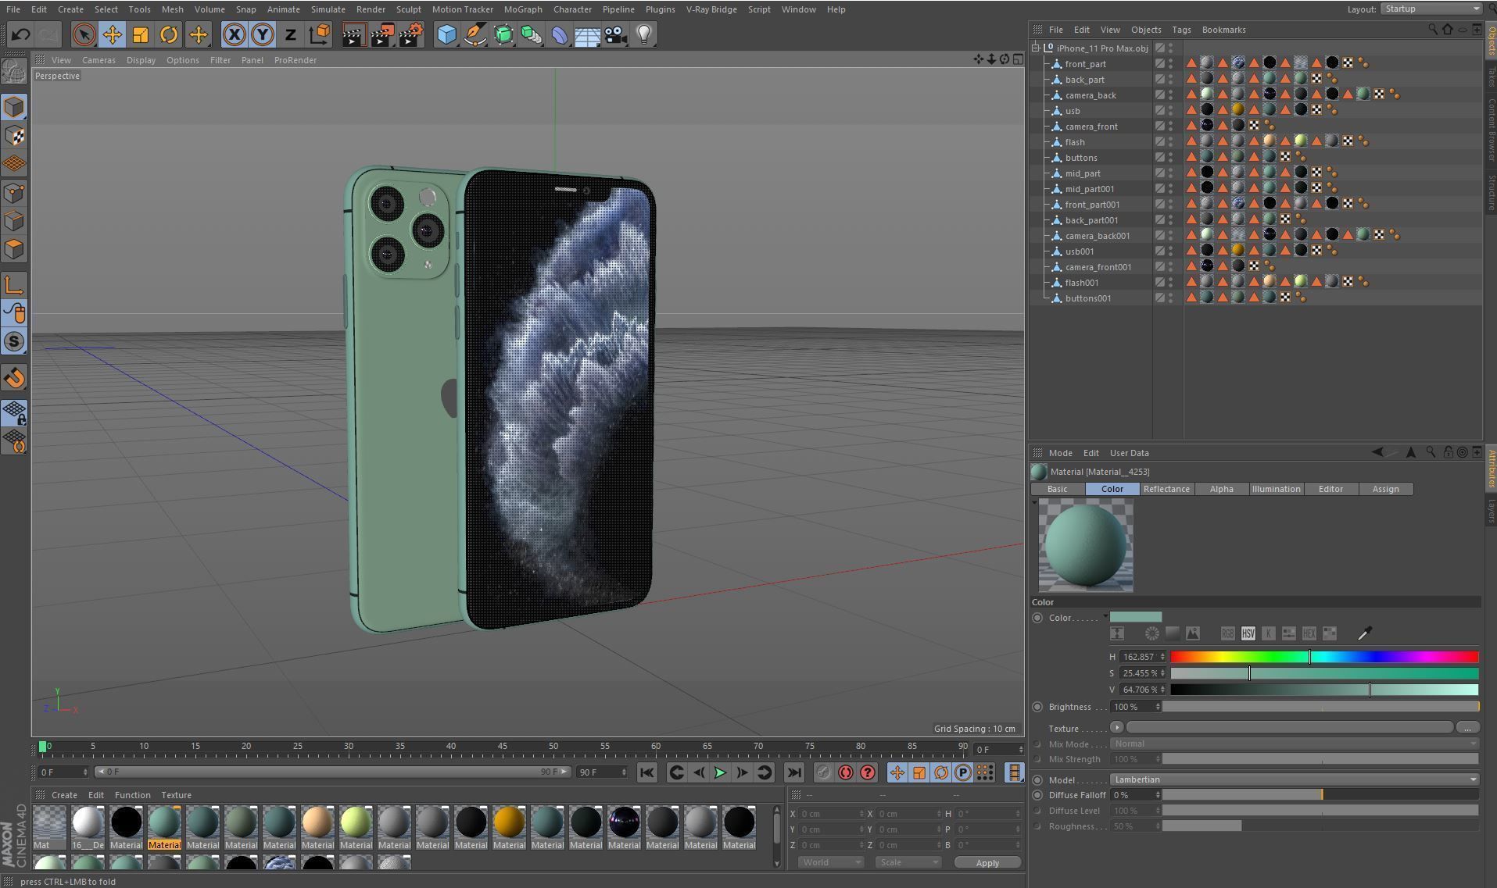Switch to the Illumination tab
The image size is (1497, 888).
point(1276,489)
